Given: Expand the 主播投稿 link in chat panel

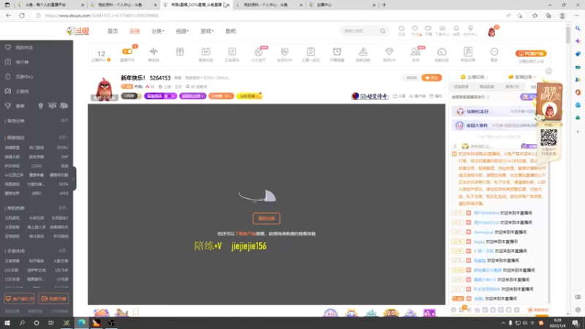Looking at the screenshot, I should pyautogui.click(x=474, y=77).
